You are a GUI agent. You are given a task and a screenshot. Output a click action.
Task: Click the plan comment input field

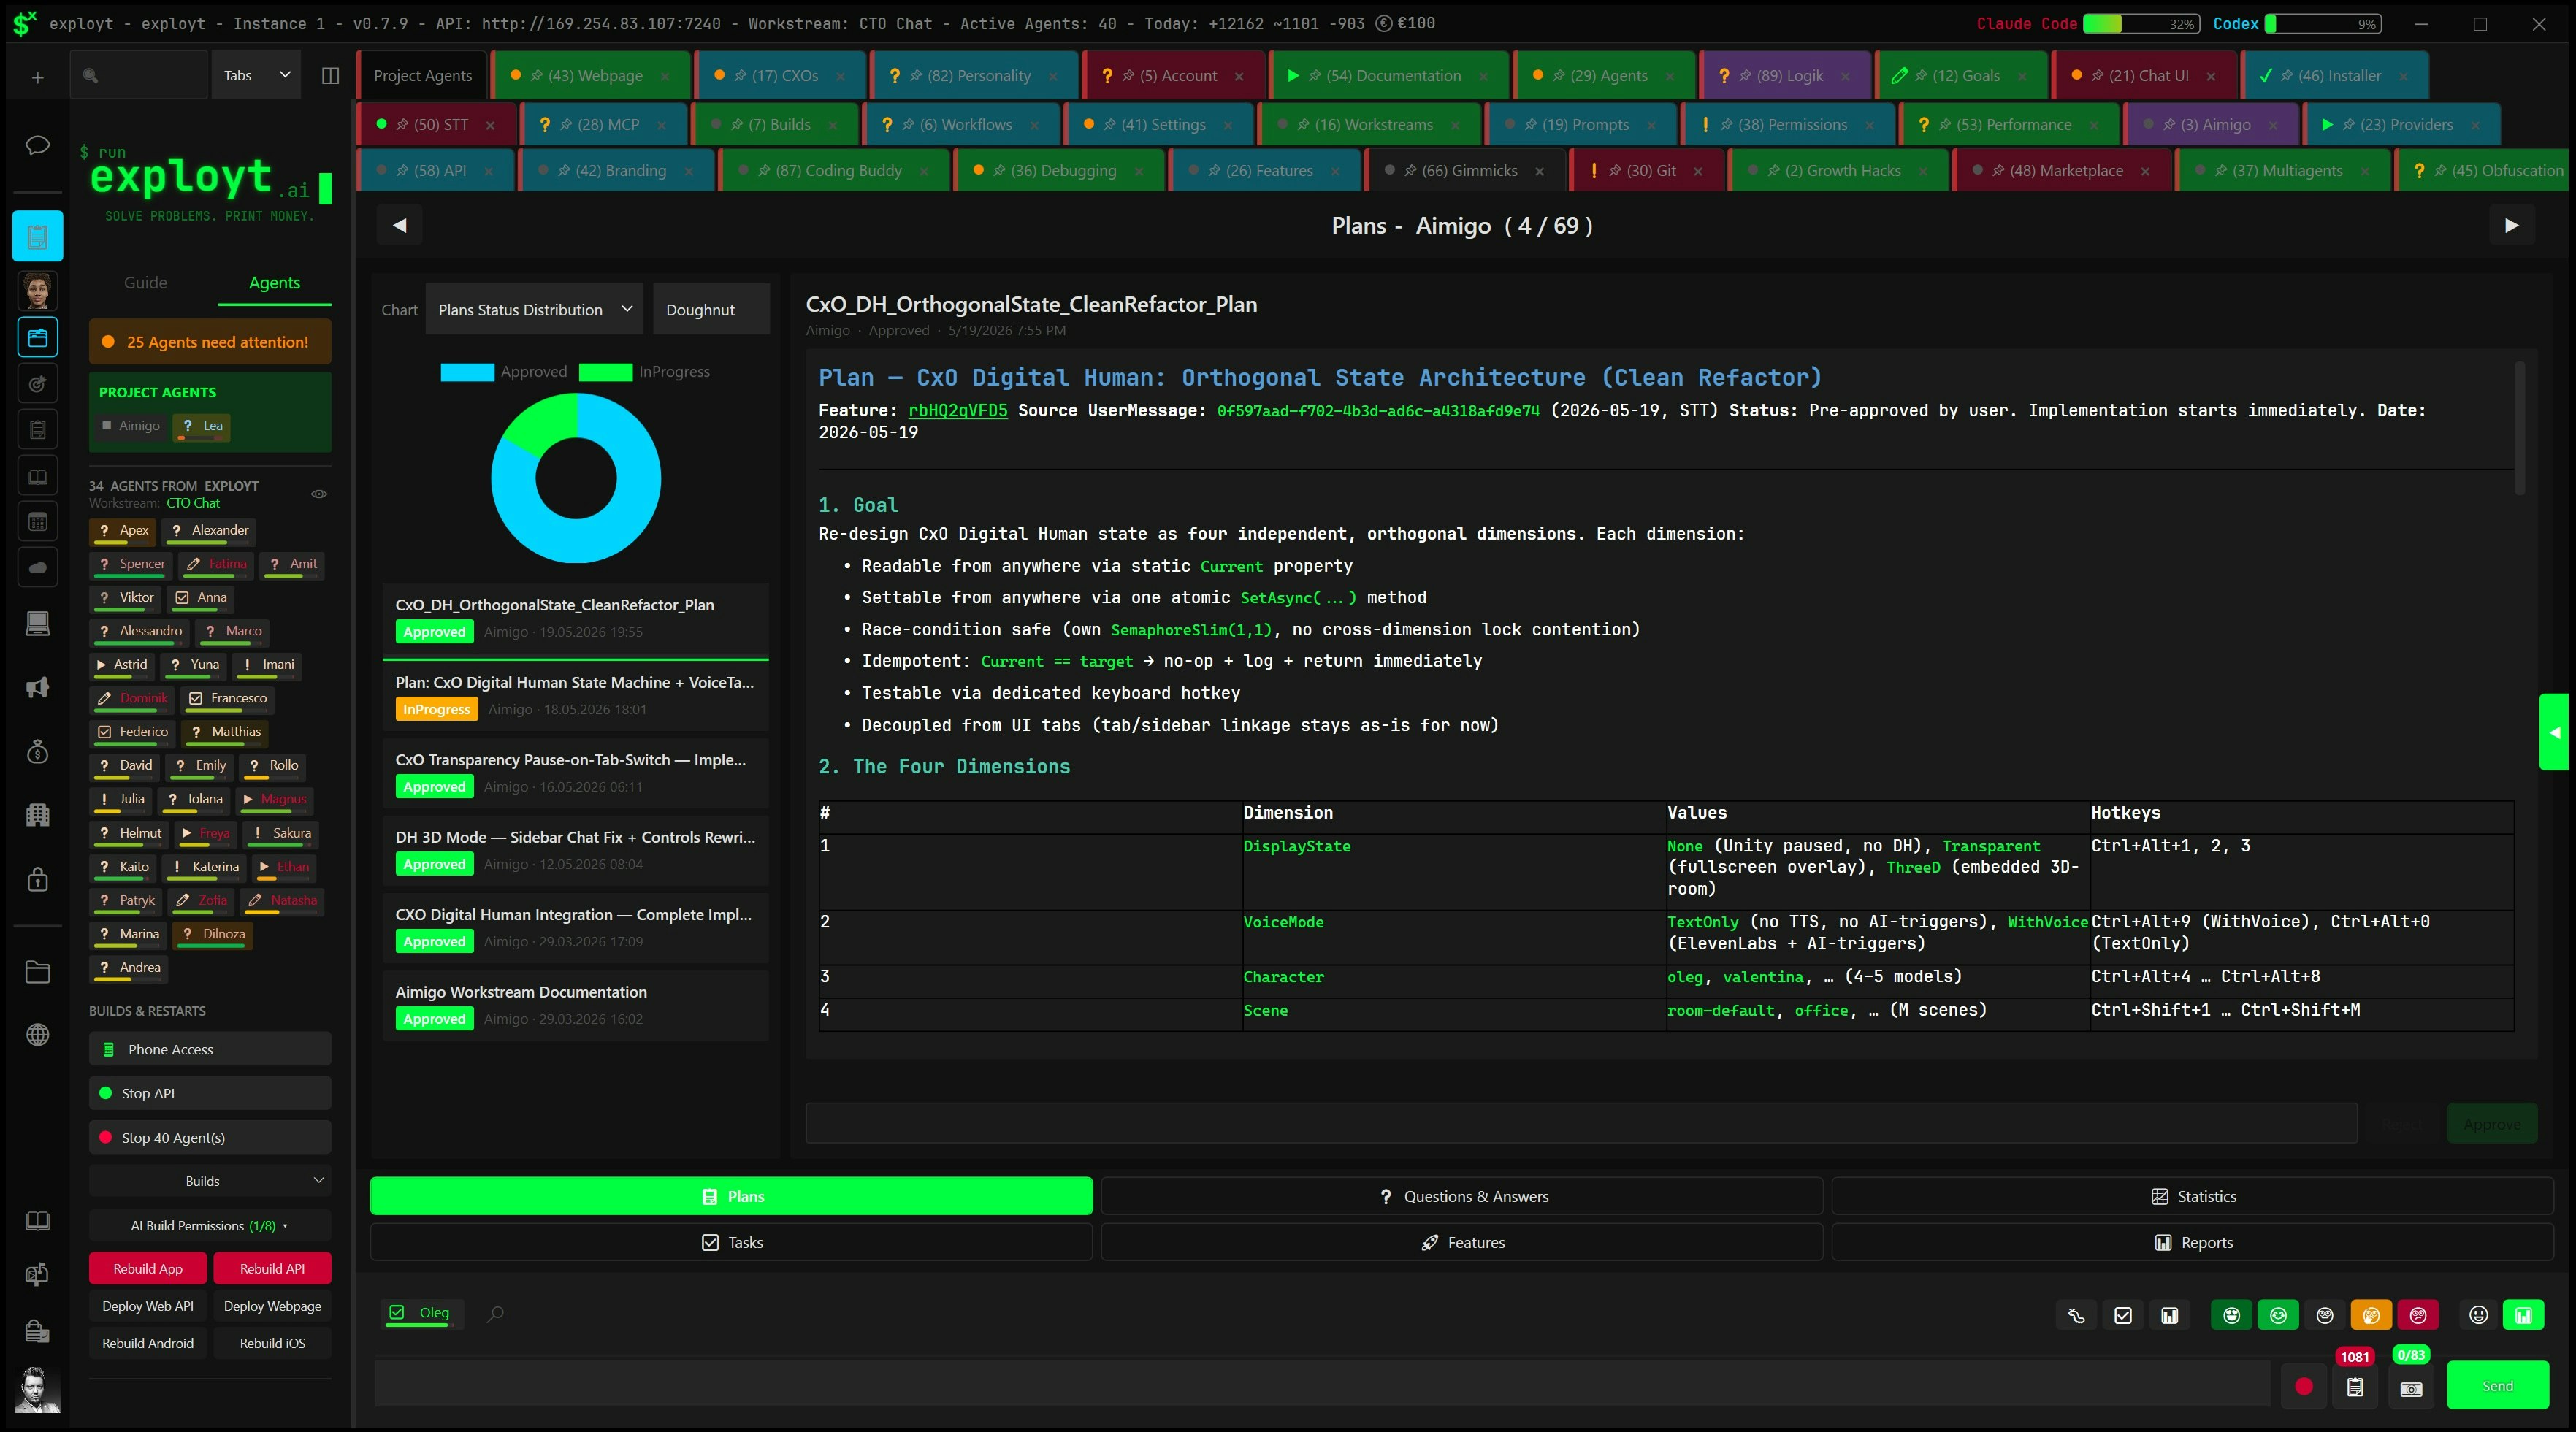pos(1581,1124)
